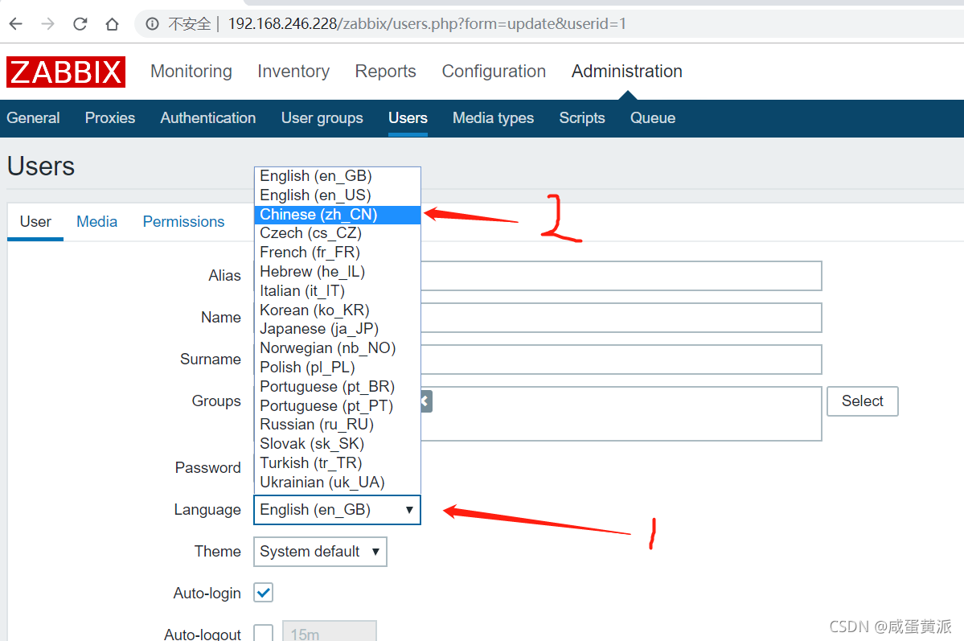The height and width of the screenshot is (641, 964).
Task: Click the browser address bar URL
Action: tap(427, 24)
